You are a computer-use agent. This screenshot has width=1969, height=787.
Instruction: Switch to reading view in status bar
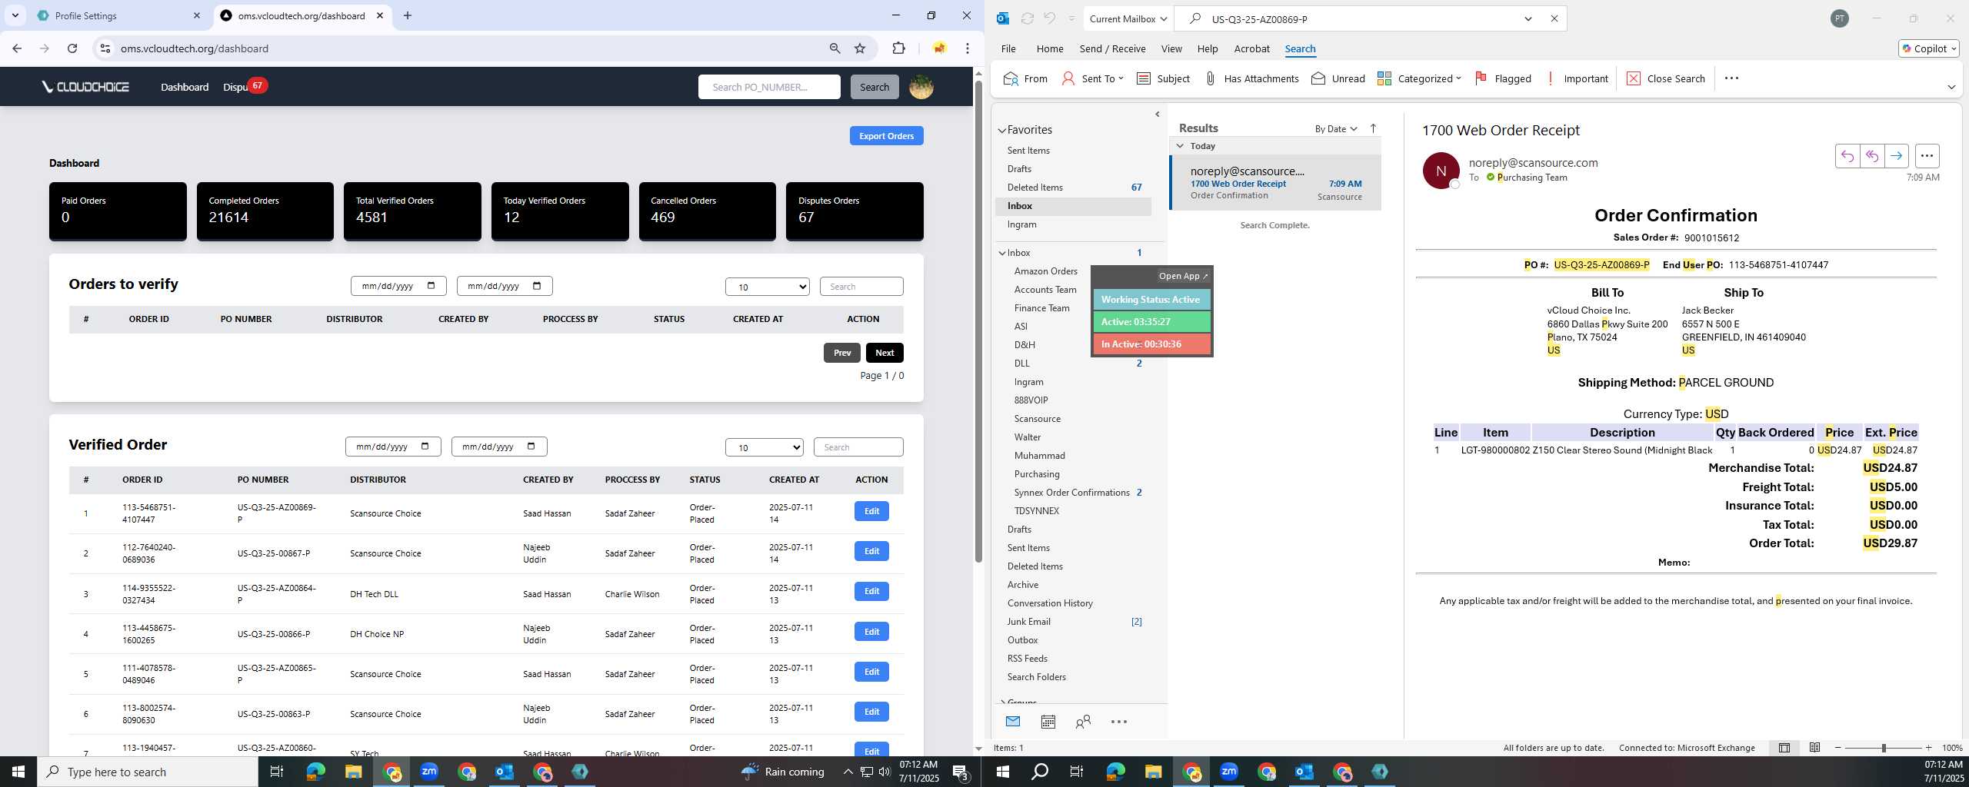(x=1814, y=748)
